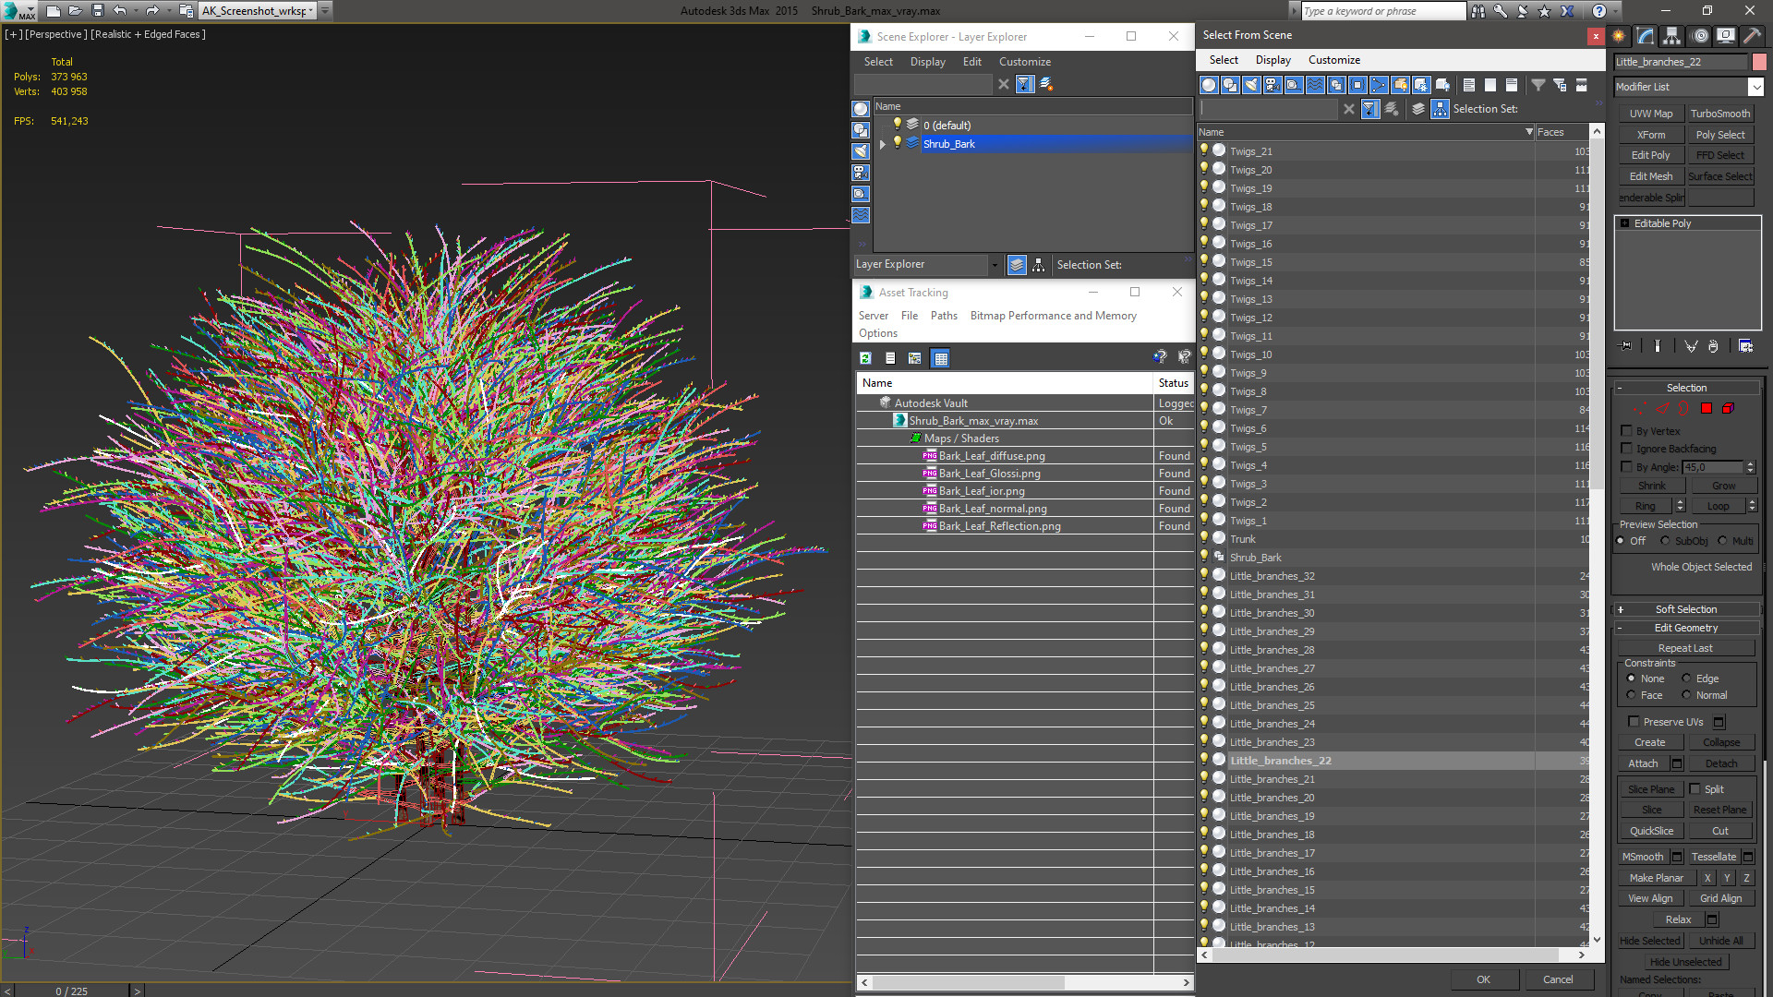
Task: Click OK in Select From Scene
Action: click(1483, 979)
